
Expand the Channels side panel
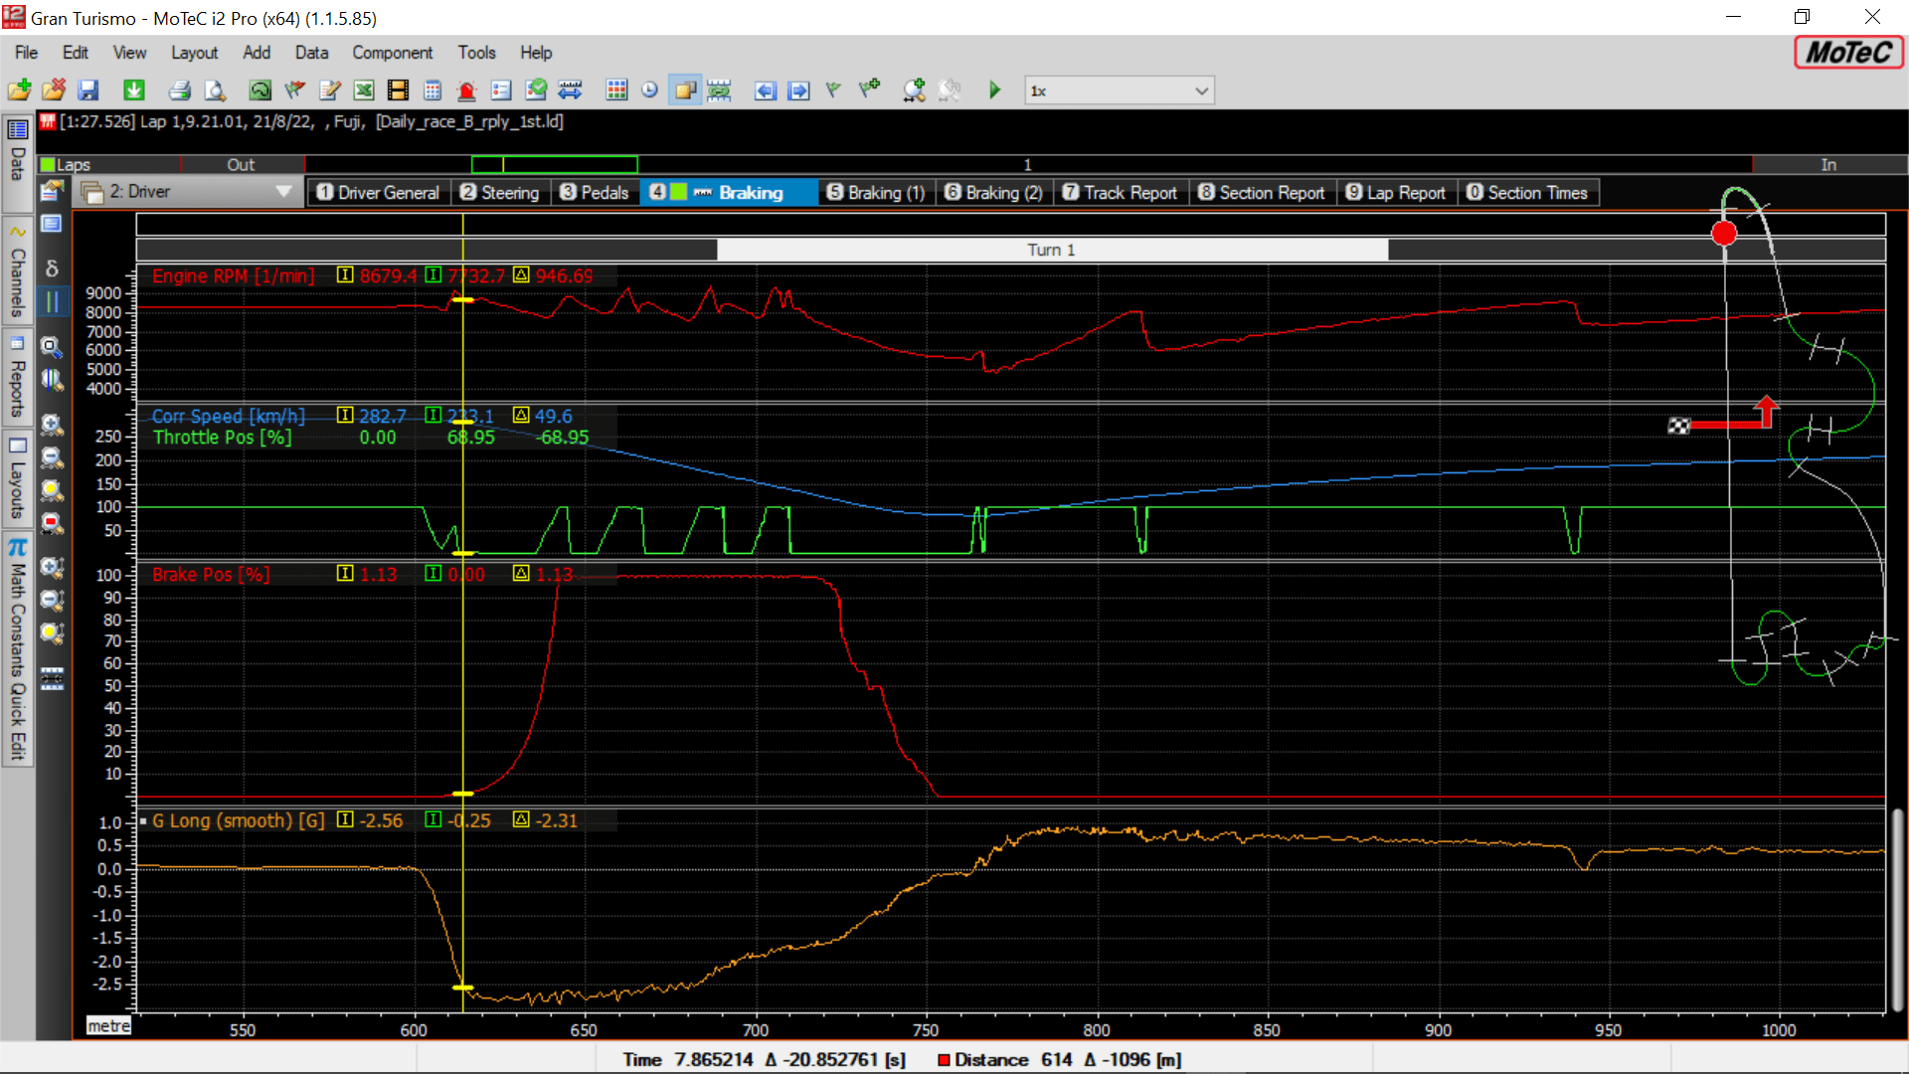tap(17, 272)
